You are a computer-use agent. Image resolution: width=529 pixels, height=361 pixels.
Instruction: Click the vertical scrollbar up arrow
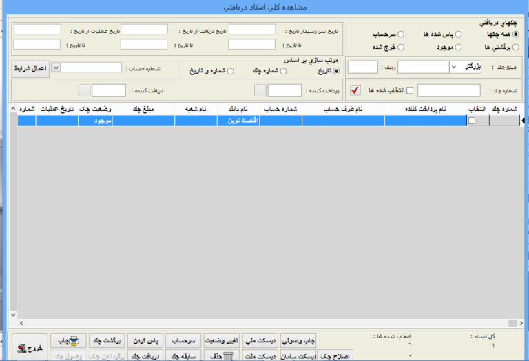click(x=13, y=109)
